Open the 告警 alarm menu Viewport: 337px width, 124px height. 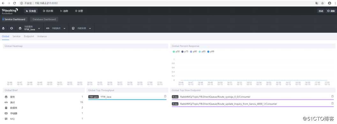tap(79, 11)
